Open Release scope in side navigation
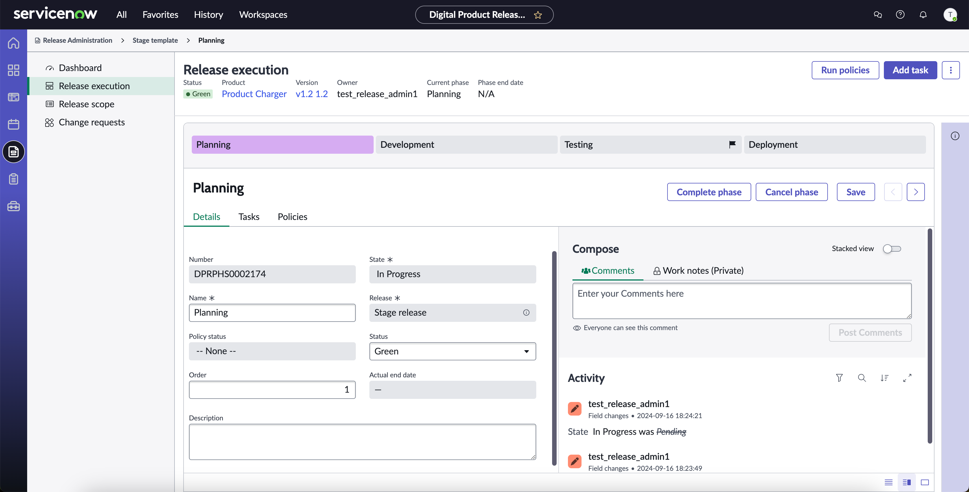Viewport: 969px width, 492px height. pos(87,104)
